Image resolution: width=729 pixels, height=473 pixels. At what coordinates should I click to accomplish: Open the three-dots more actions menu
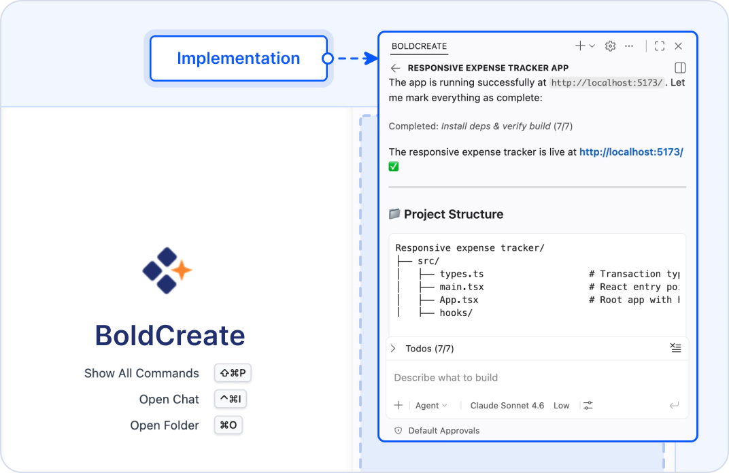point(629,46)
